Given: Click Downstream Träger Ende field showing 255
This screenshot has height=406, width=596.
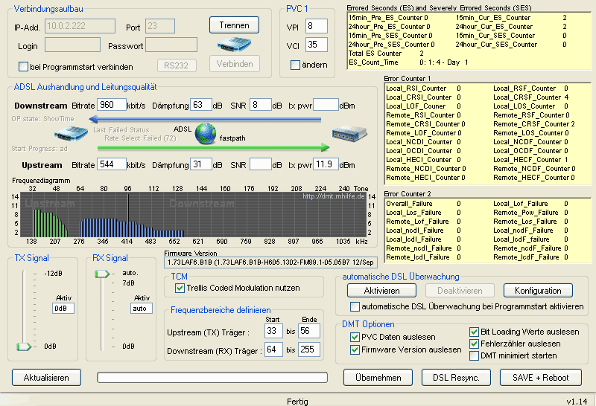Looking at the screenshot, I should pyautogui.click(x=309, y=349).
